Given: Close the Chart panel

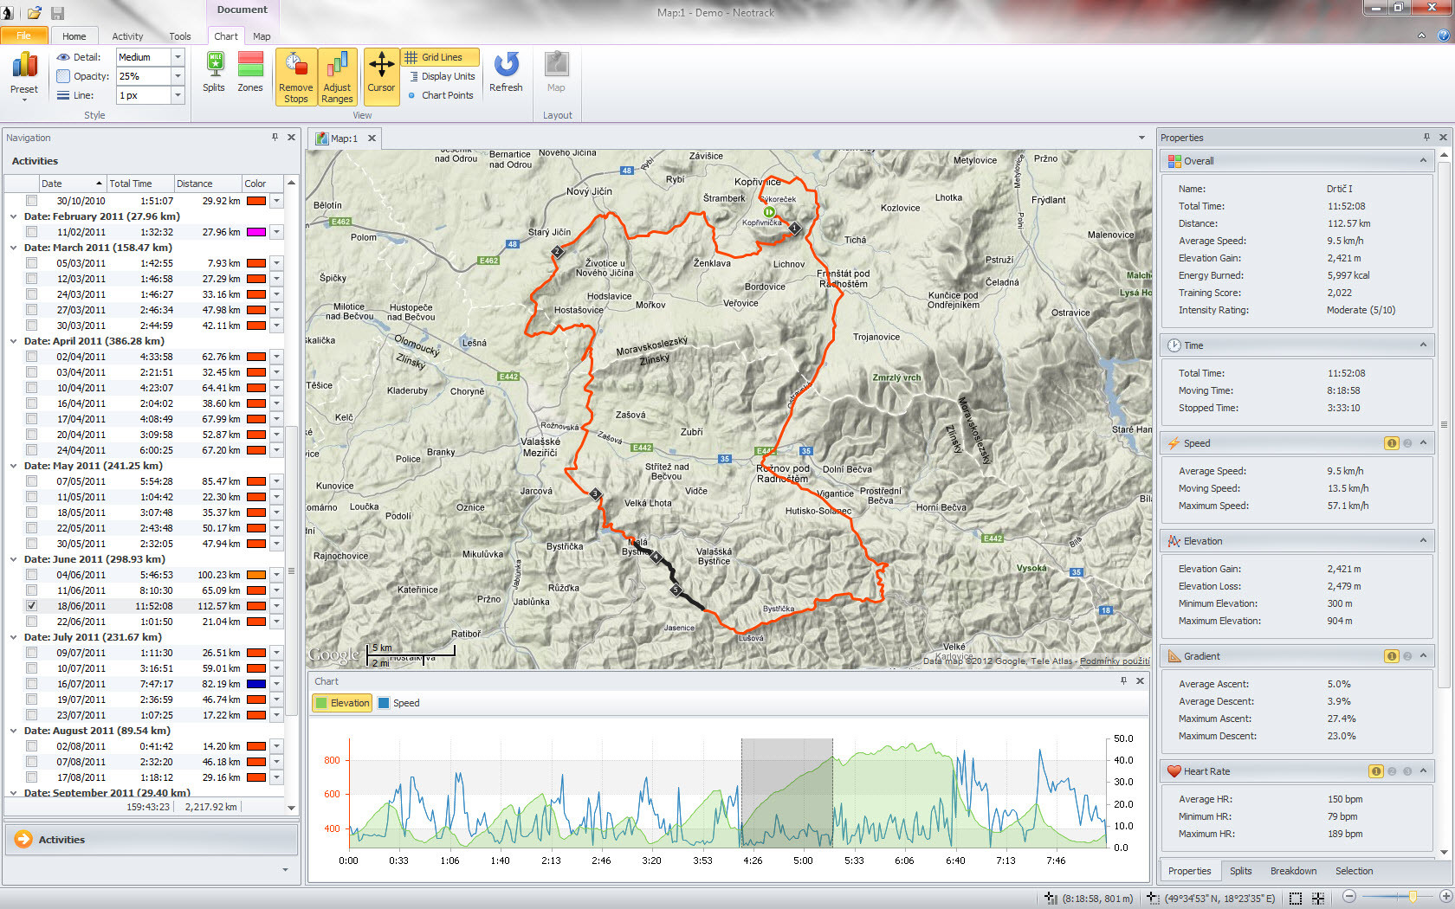Looking at the screenshot, I should (x=1141, y=680).
